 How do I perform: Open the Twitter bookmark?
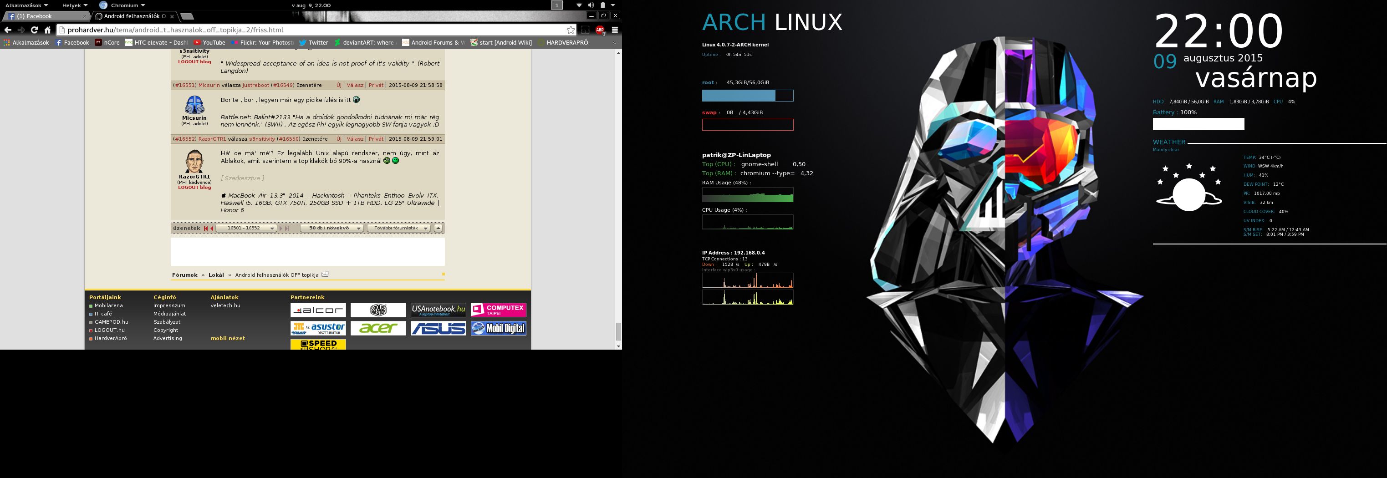coord(313,42)
